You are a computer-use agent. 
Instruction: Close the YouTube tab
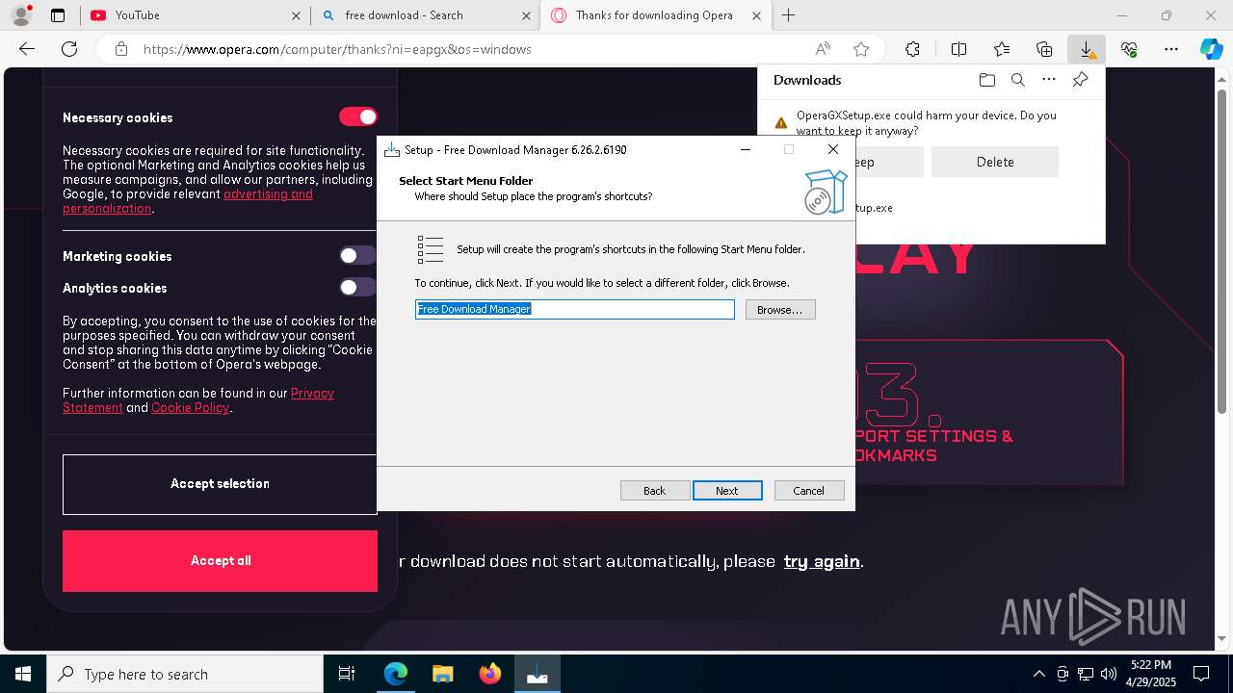296,15
